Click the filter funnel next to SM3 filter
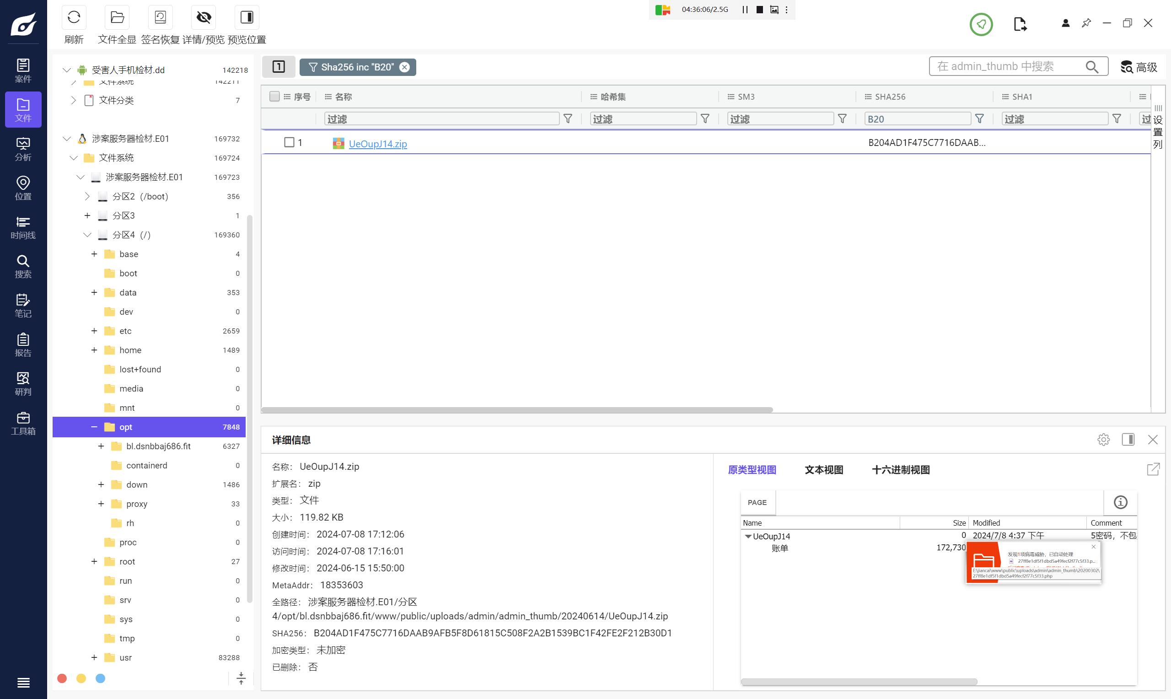This screenshot has height=699, width=1171. click(843, 118)
